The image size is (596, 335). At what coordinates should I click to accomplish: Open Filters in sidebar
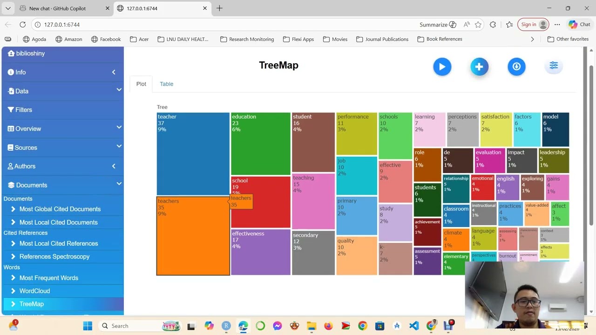[62, 110]
